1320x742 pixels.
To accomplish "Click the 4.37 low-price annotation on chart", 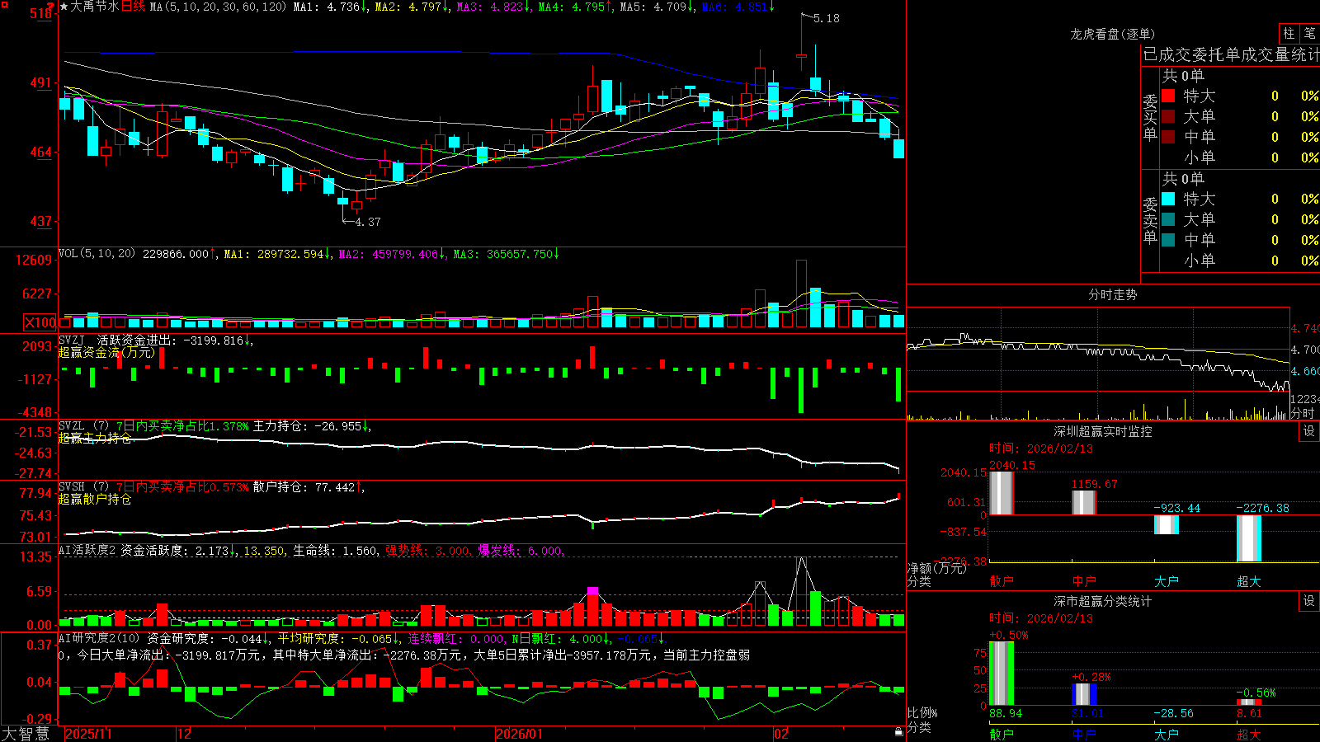I will click(x=368, y=222).
